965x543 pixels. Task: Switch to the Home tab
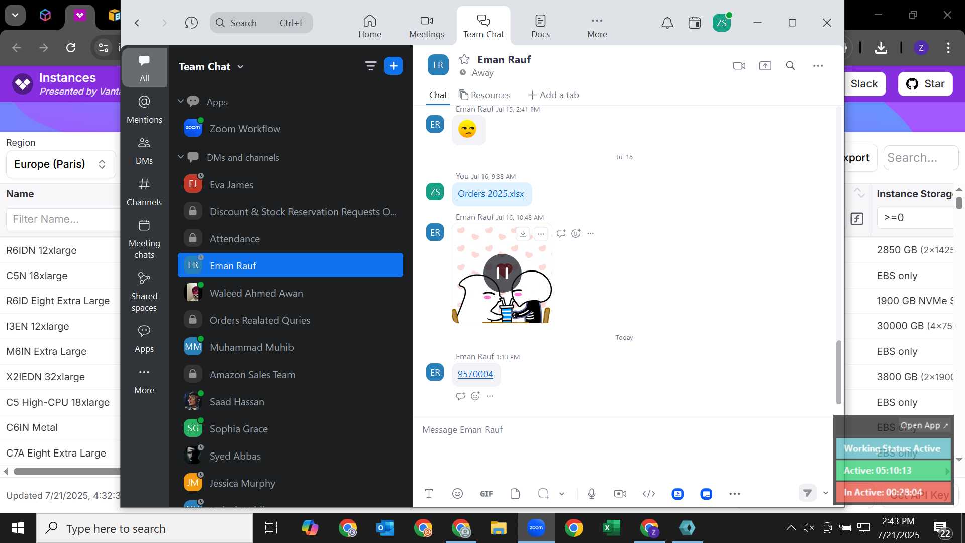click(369, 26)
